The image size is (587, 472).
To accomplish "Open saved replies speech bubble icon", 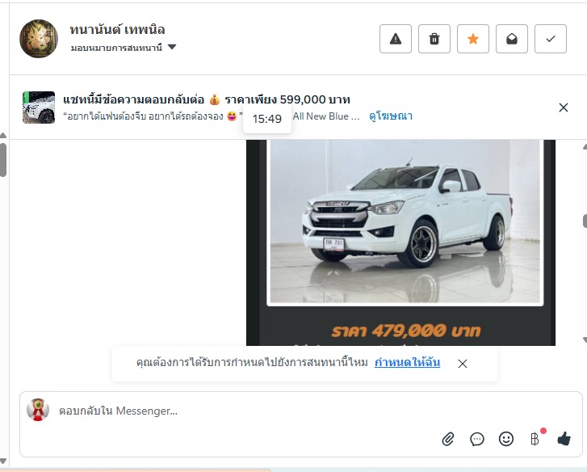I will 477,439.
